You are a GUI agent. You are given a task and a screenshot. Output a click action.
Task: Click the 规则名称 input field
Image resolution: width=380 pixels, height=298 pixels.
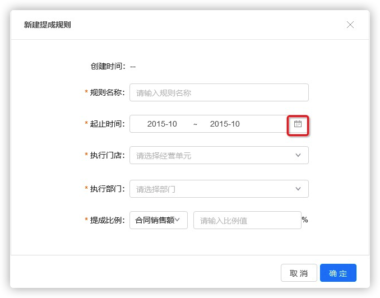(219, 92)
